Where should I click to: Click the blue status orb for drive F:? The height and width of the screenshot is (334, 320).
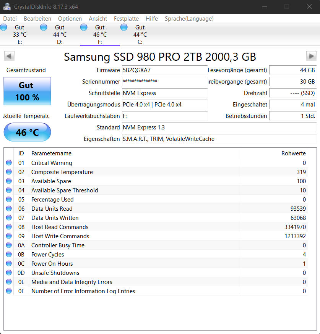84,27
